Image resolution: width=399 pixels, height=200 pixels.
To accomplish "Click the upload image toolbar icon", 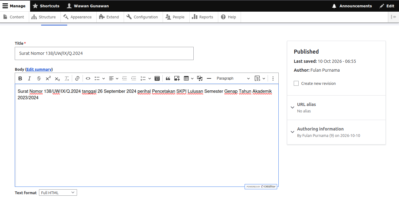I will click(177, 78).
